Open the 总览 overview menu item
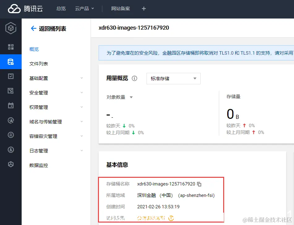This screenshot has height=225, width=294. (x=61, y=9)
